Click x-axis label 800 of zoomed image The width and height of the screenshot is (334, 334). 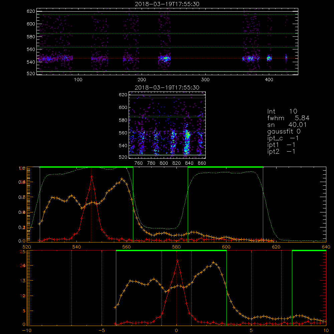tap(164, 163)
